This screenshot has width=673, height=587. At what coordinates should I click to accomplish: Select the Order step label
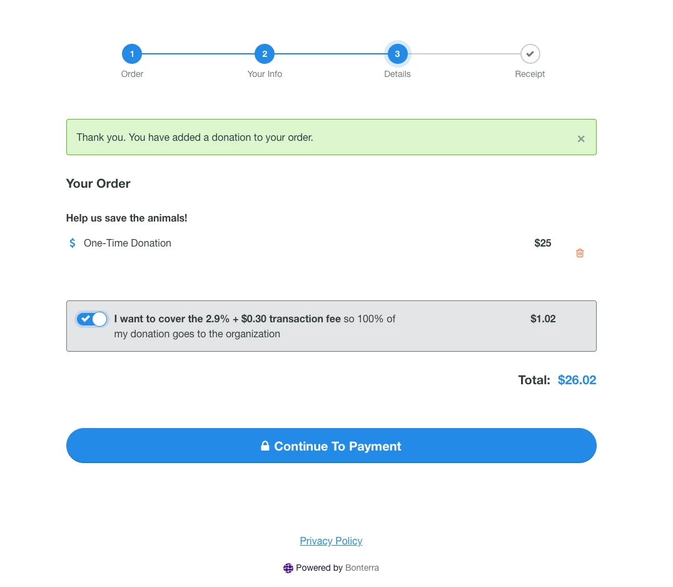(132, 74)
